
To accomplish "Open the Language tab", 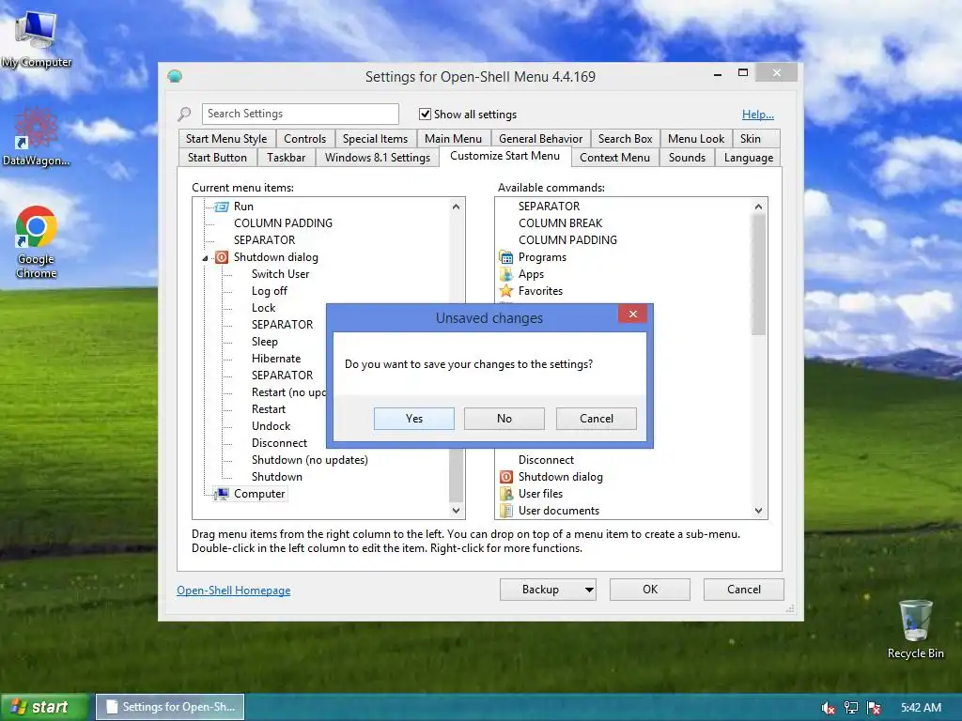I will point(749,158).
